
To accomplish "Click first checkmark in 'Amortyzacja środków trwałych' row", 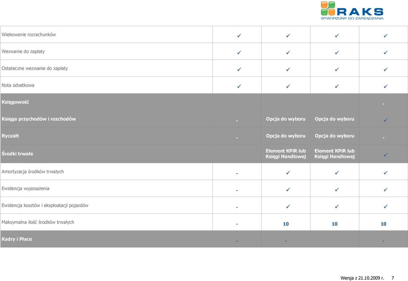I will coord(288,173).
